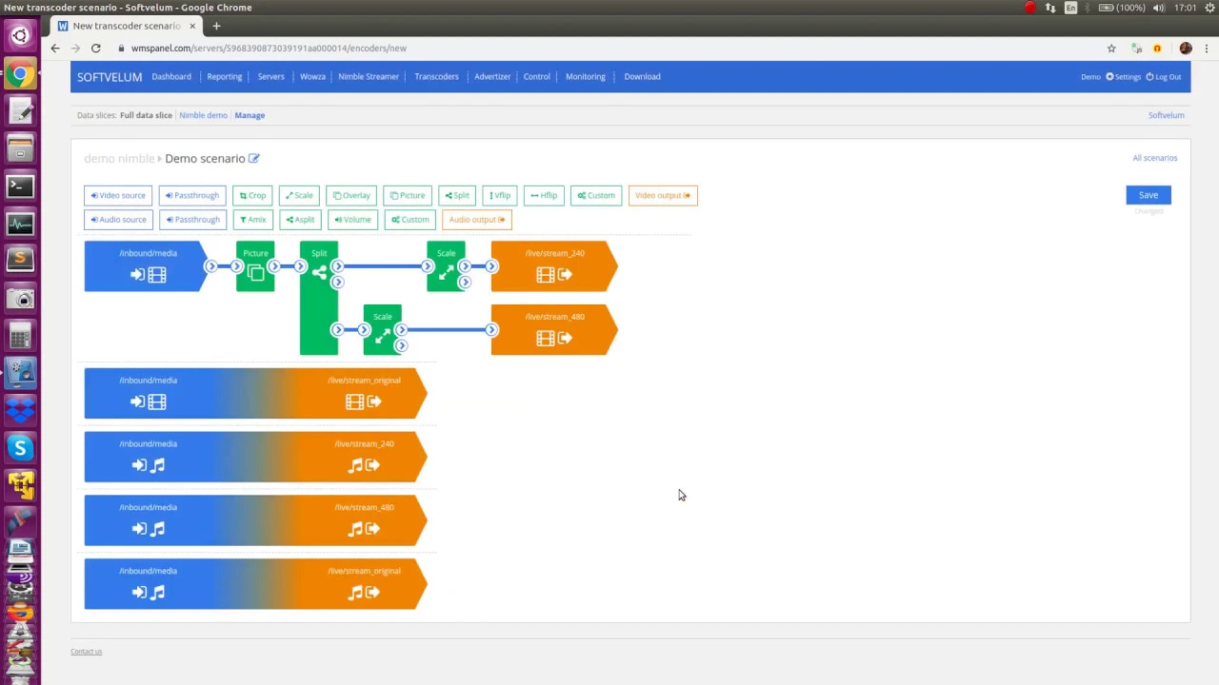Open the /live/stream_original audio passthrough row
Screen dimensions: 1219x685
255,584
